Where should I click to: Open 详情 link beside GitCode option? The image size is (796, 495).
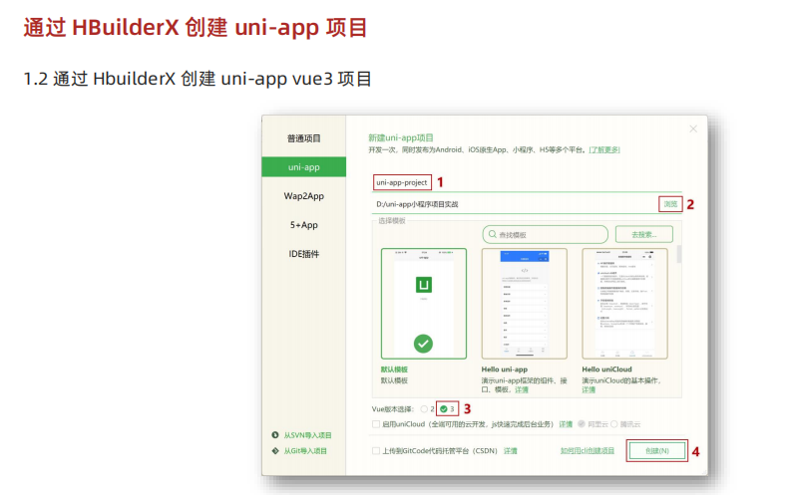click(510, 450)
